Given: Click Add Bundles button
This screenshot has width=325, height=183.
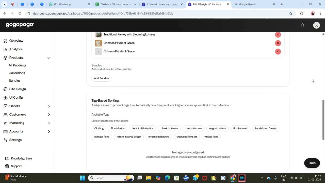Looking at the screenshot, I should pos(102,78).
